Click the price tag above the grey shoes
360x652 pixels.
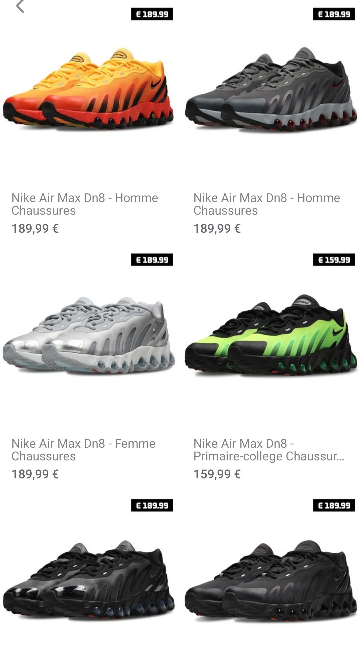pos(334,14)
